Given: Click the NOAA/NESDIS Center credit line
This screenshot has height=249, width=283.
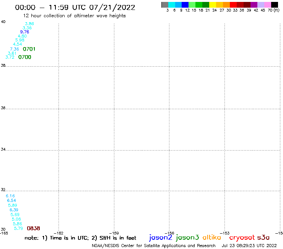Looking at the screenshot, I should (x=154, y=246).
